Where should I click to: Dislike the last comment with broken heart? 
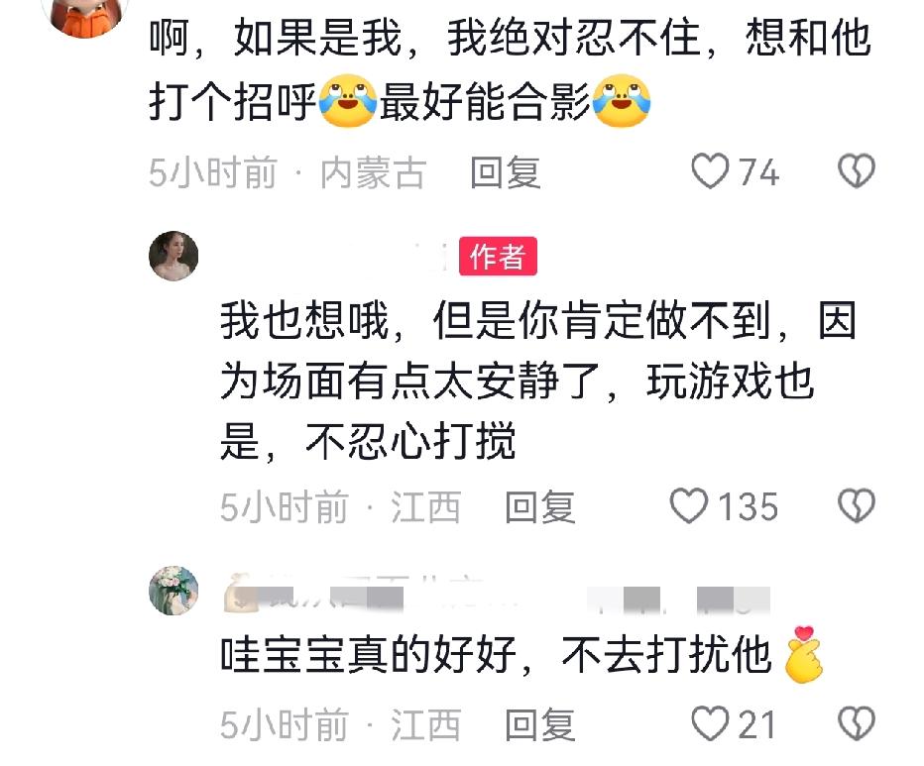(857, 724)
